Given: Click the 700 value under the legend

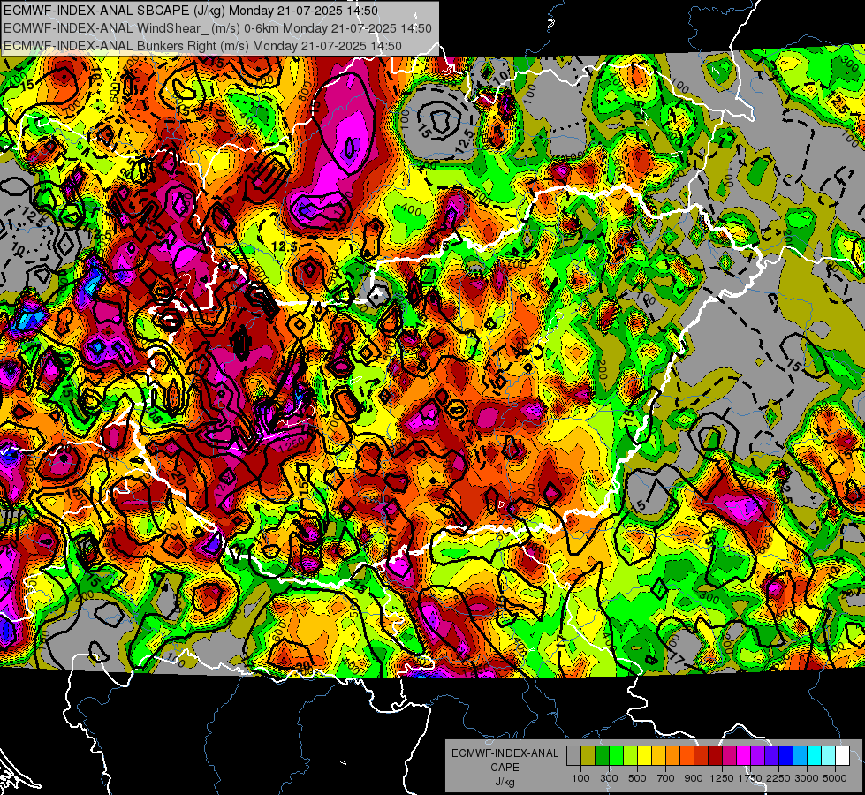Looking at the screenshot, I should tap(666, 778).
